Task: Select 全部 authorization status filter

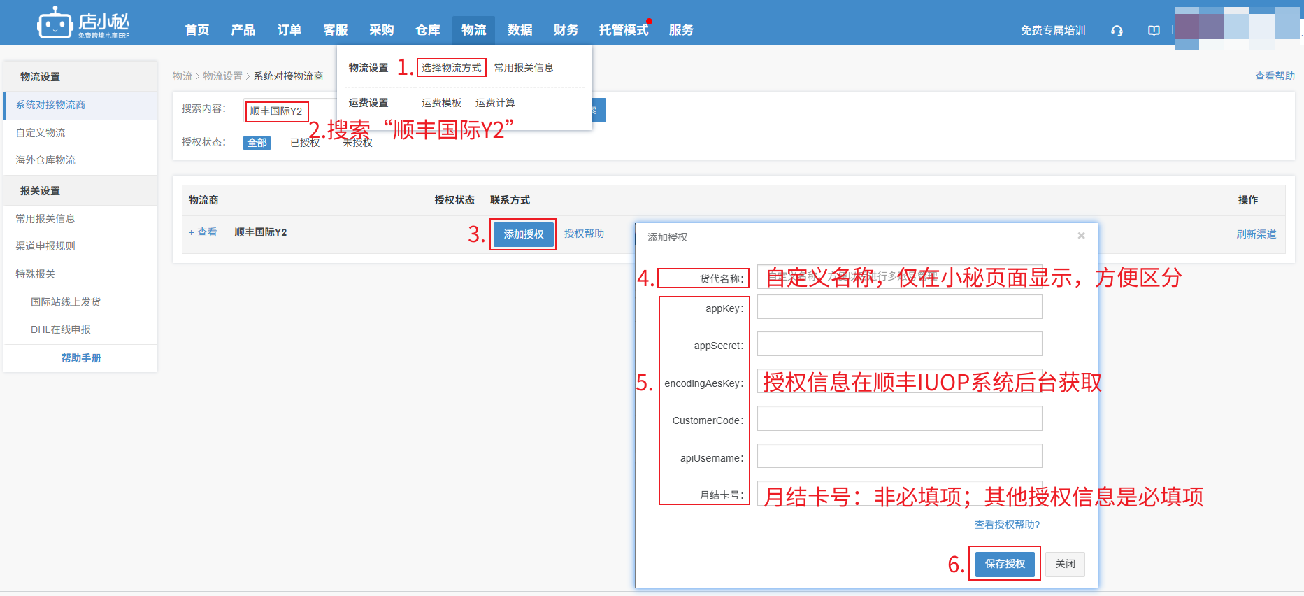Action: (x=257, y=143)
